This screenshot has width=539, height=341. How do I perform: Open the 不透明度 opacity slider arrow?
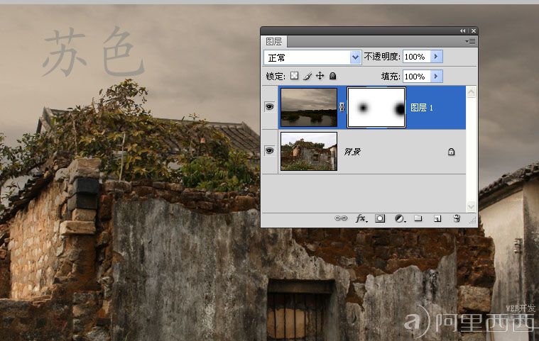(436, 56)
